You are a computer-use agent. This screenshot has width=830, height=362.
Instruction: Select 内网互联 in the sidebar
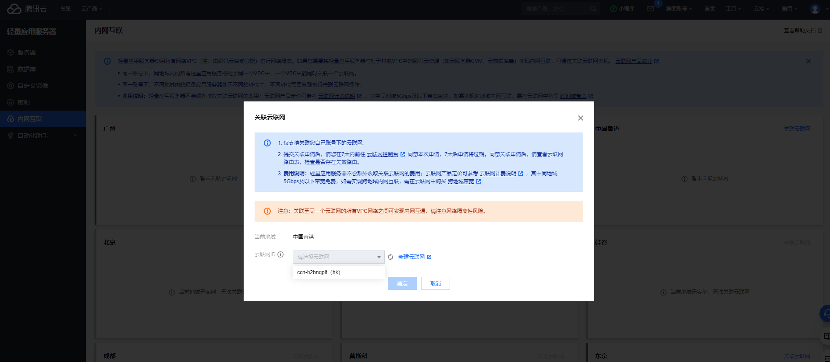[x=43, y=119]
